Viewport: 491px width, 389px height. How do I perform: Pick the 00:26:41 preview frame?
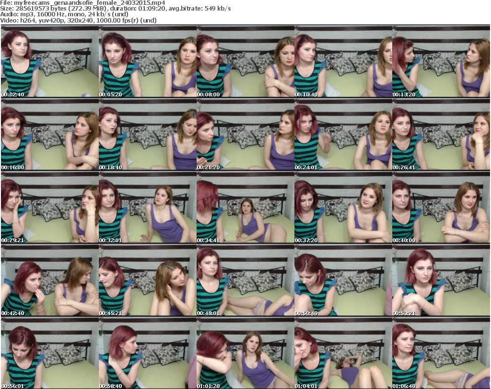tap(441, 134)
